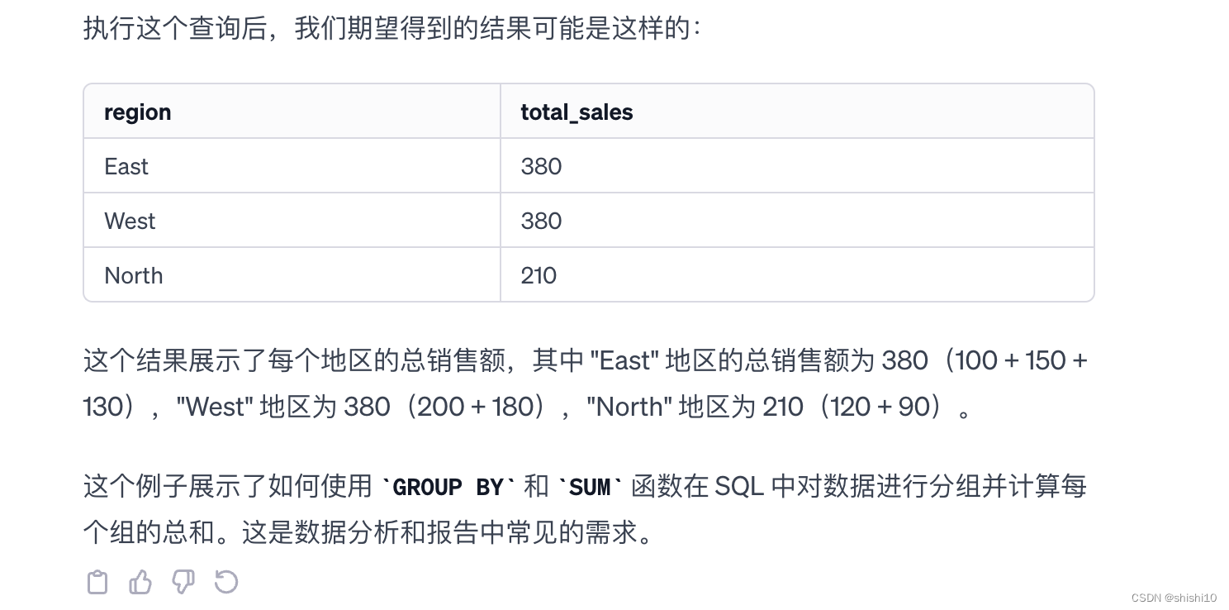The image size is (1229, 610).
Task: Click the intro sentence starting with 执行这个查询后
Action: click(x=392, y=28)
